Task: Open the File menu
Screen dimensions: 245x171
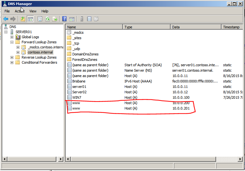Action: tap(7, 11)
